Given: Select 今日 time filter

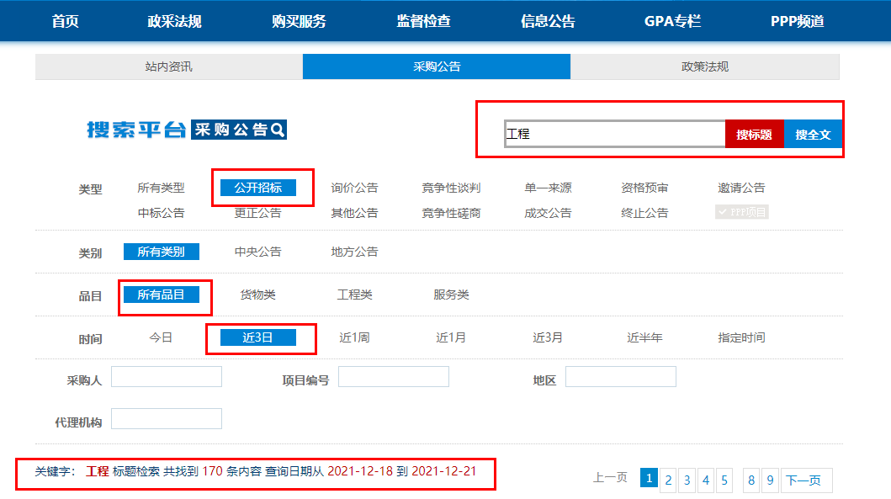Looking at the screenshot, I should (161, 337).
